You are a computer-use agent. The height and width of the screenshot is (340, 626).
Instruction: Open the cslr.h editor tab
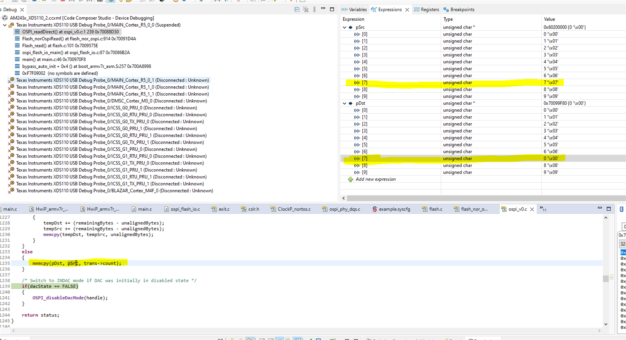pyautogui.click(x=250, y=209)
